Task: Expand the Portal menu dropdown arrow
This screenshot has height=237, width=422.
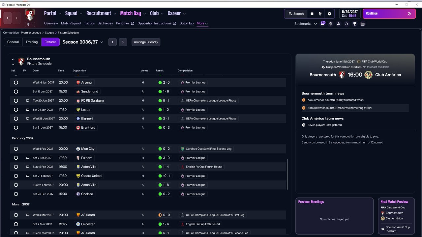Action: tap(60, 14)
